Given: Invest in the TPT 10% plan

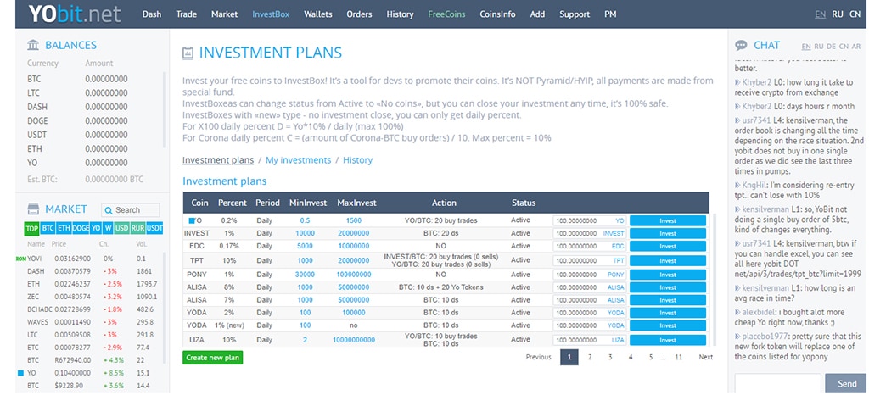Looking at the screenshot, I should pyautogui.click(x=668, y=260).
